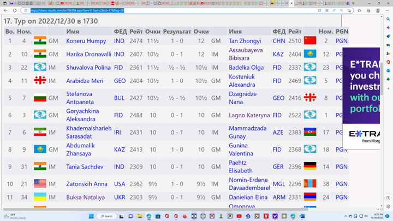This screenshot has height=221, width=393.
Task: Click the Windows Start button
Action: [x=91, y=216]
